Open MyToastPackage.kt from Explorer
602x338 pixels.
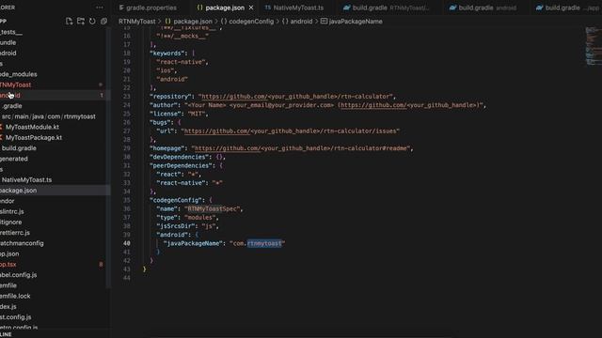click(x=34, y=138)
